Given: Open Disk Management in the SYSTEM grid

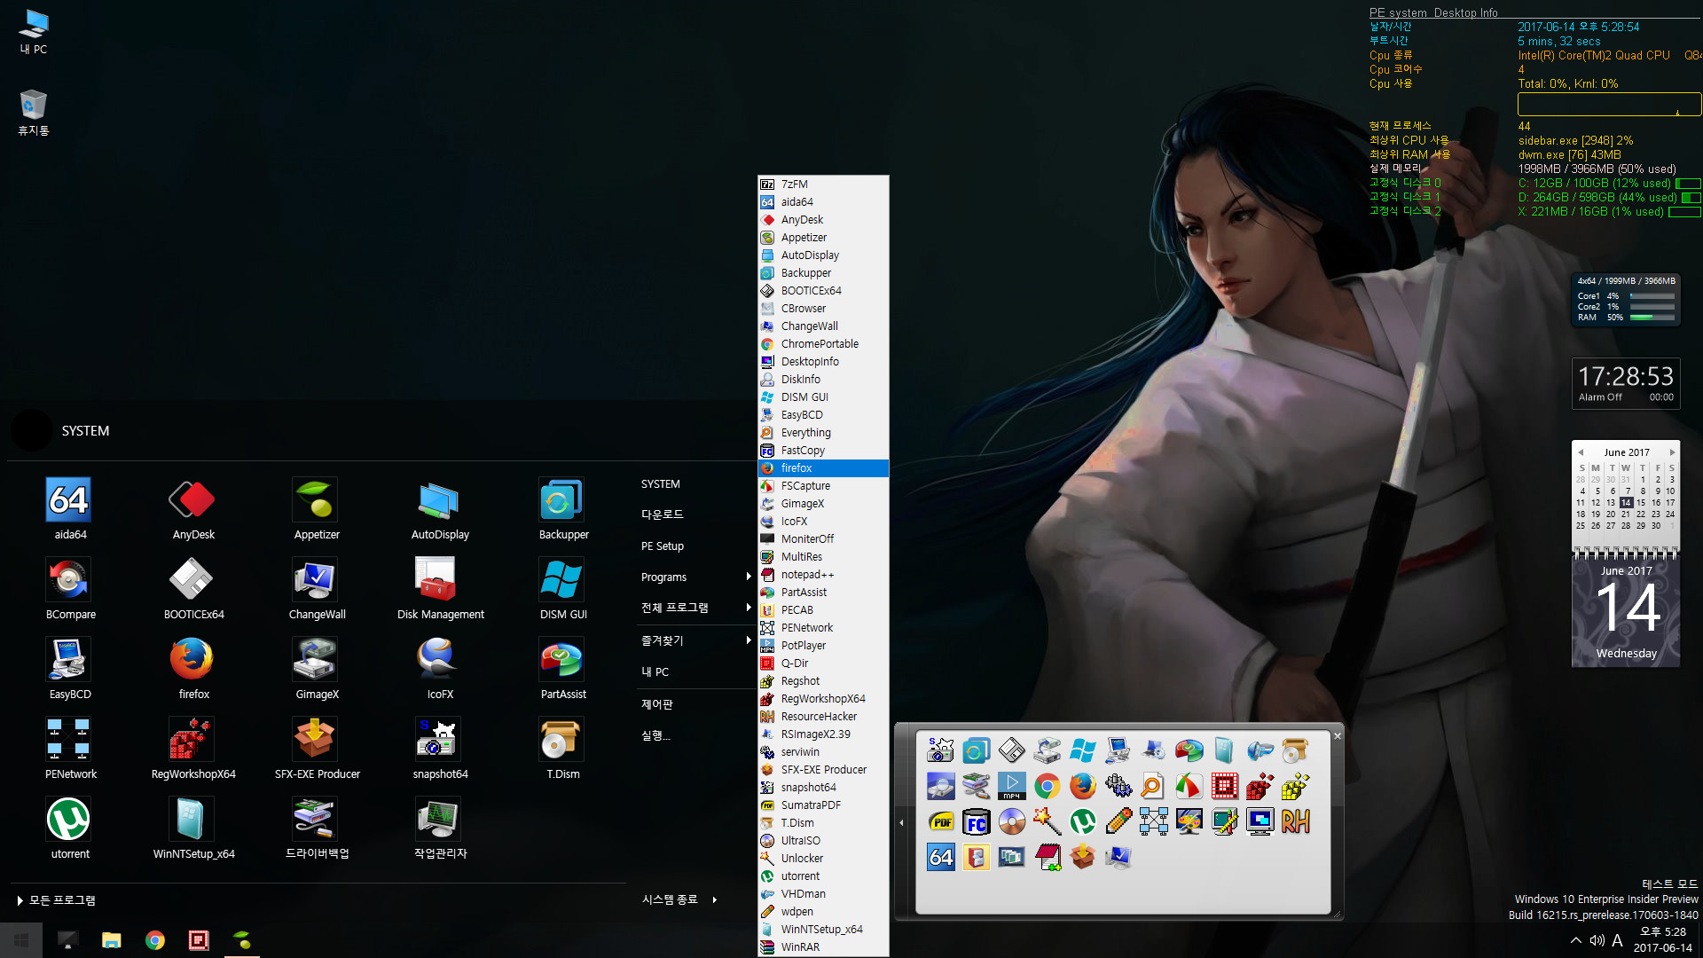Looking at the screenshot, I should [439, 589].
